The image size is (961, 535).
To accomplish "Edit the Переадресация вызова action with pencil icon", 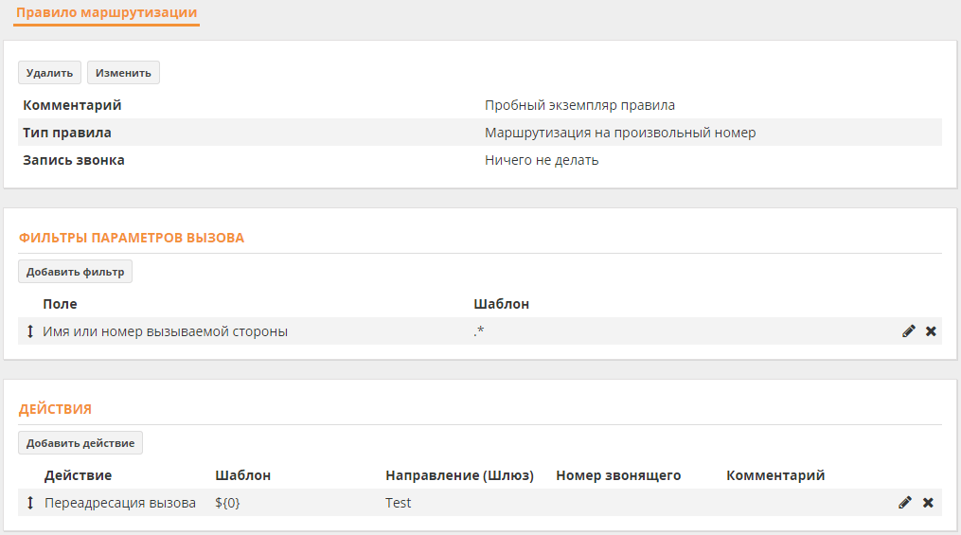I will tap(904, 503).
